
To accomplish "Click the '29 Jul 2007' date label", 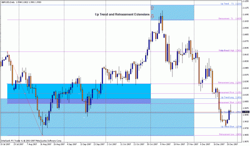I will [18, 144].
